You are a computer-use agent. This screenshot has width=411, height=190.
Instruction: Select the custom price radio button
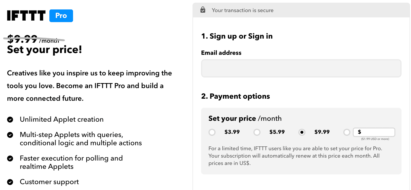pyautogui.click(x=347, y=132)
